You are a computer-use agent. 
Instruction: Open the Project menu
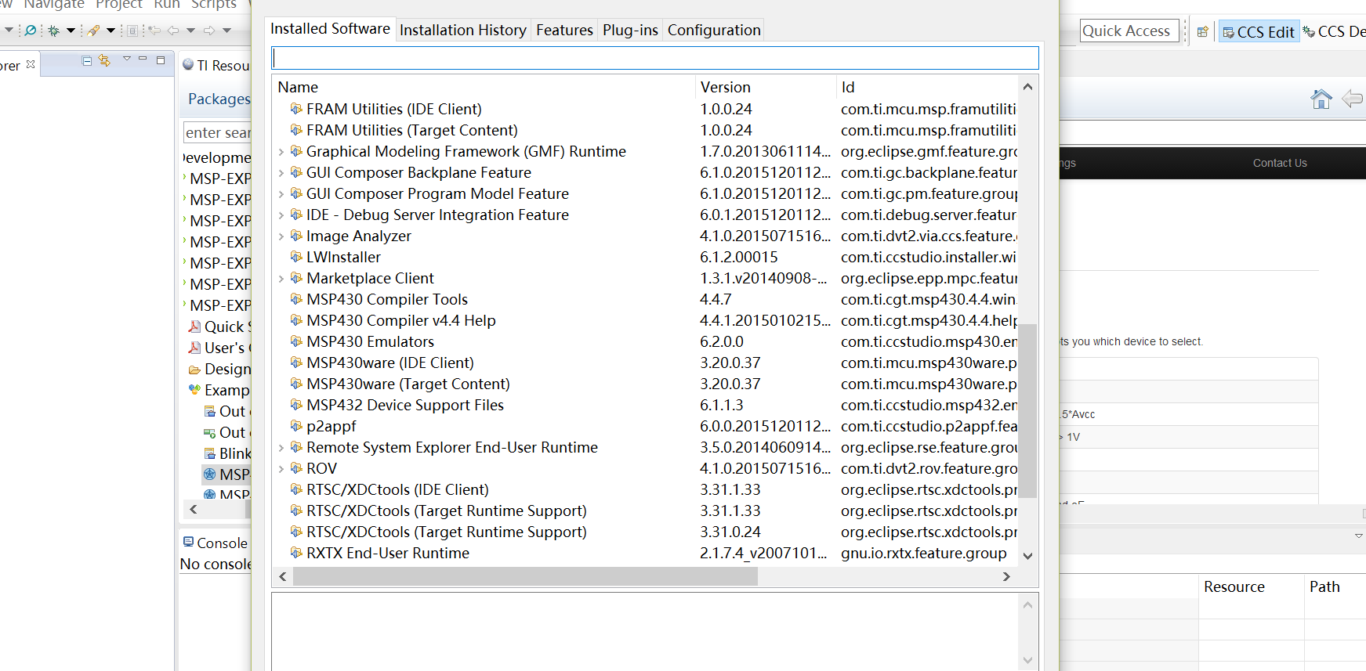118,5
